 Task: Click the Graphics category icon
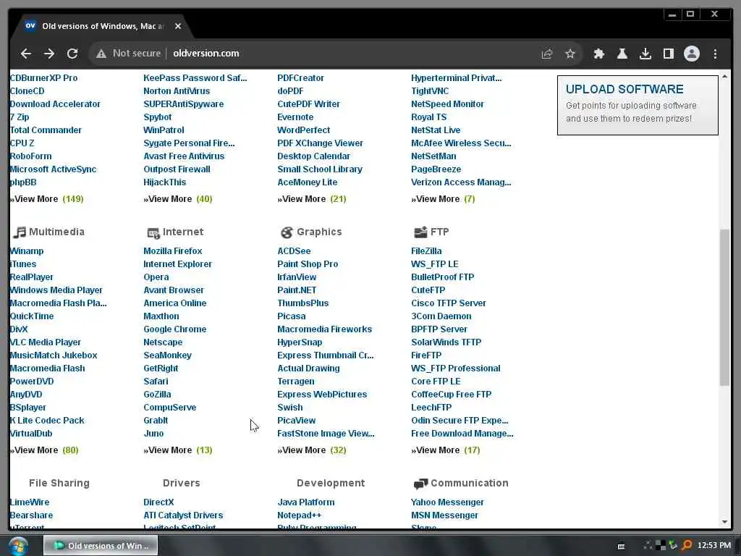[x=287, y=232]
